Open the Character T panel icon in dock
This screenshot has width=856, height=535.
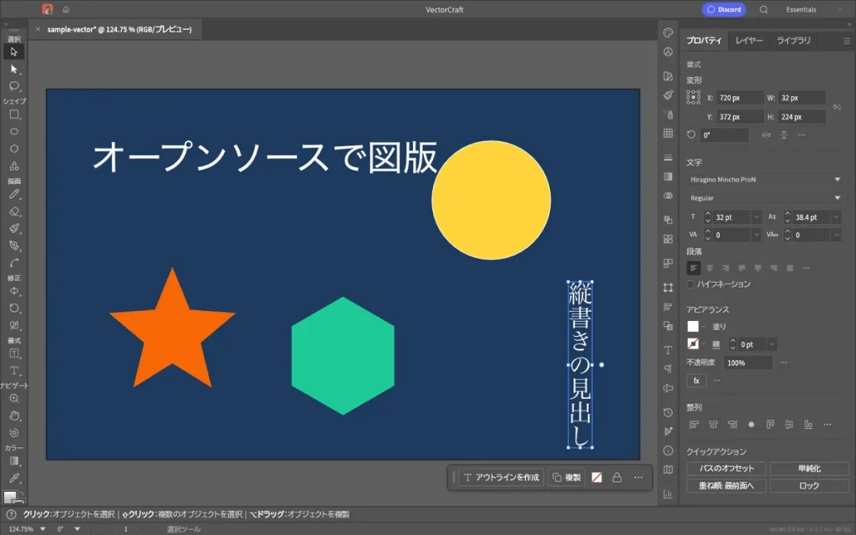tap(668, 350)
